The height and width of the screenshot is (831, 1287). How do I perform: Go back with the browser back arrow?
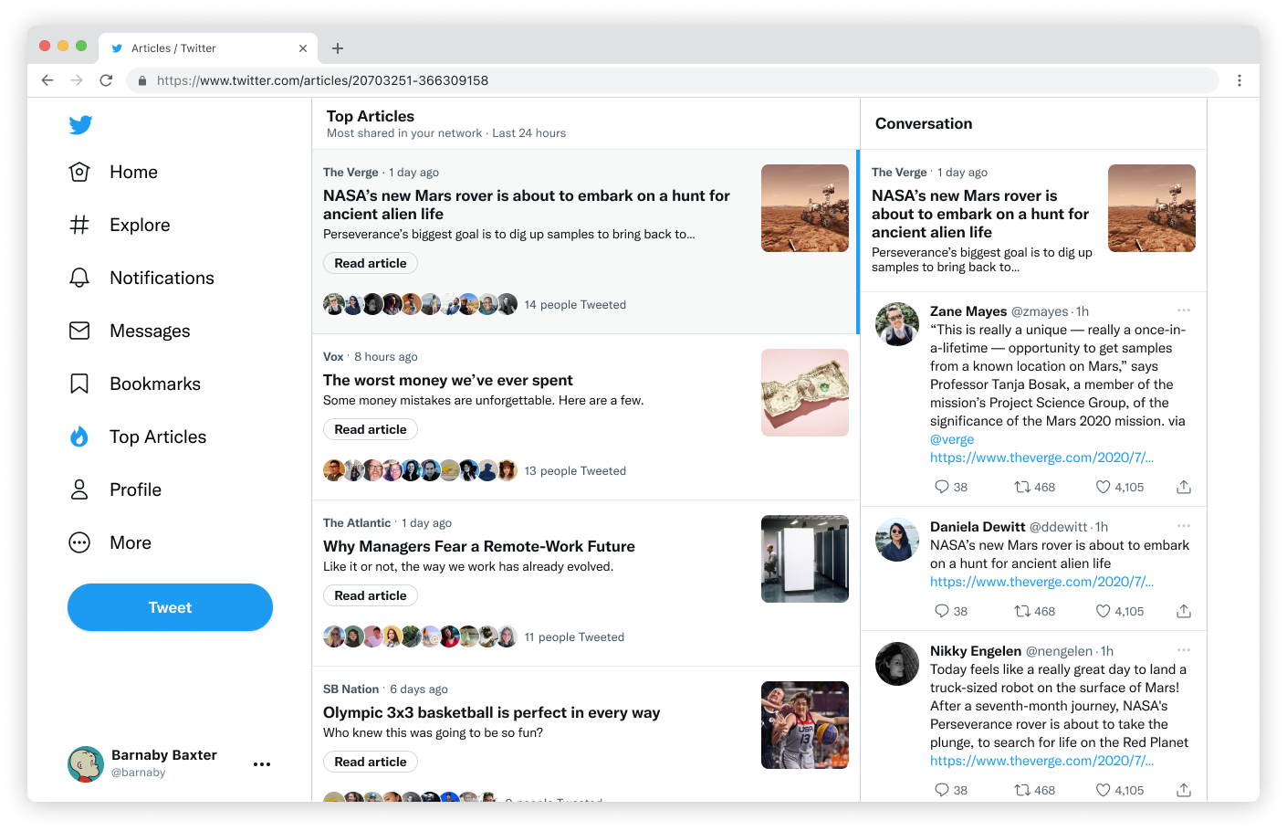(47, 80)
